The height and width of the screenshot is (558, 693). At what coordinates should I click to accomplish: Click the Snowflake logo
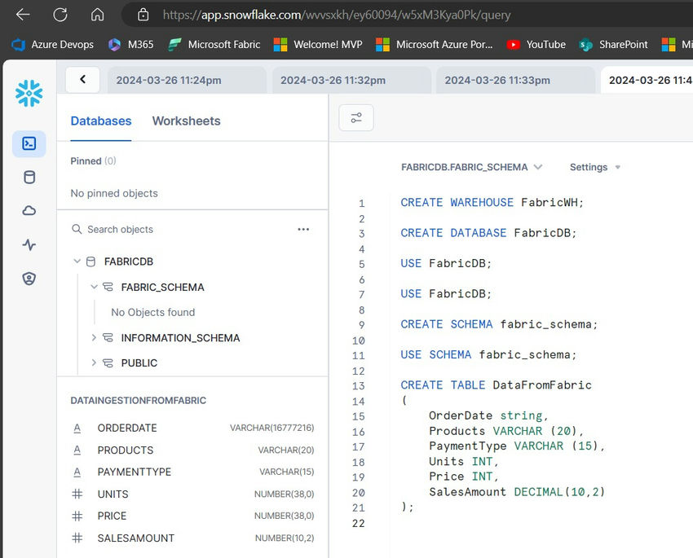29,93
